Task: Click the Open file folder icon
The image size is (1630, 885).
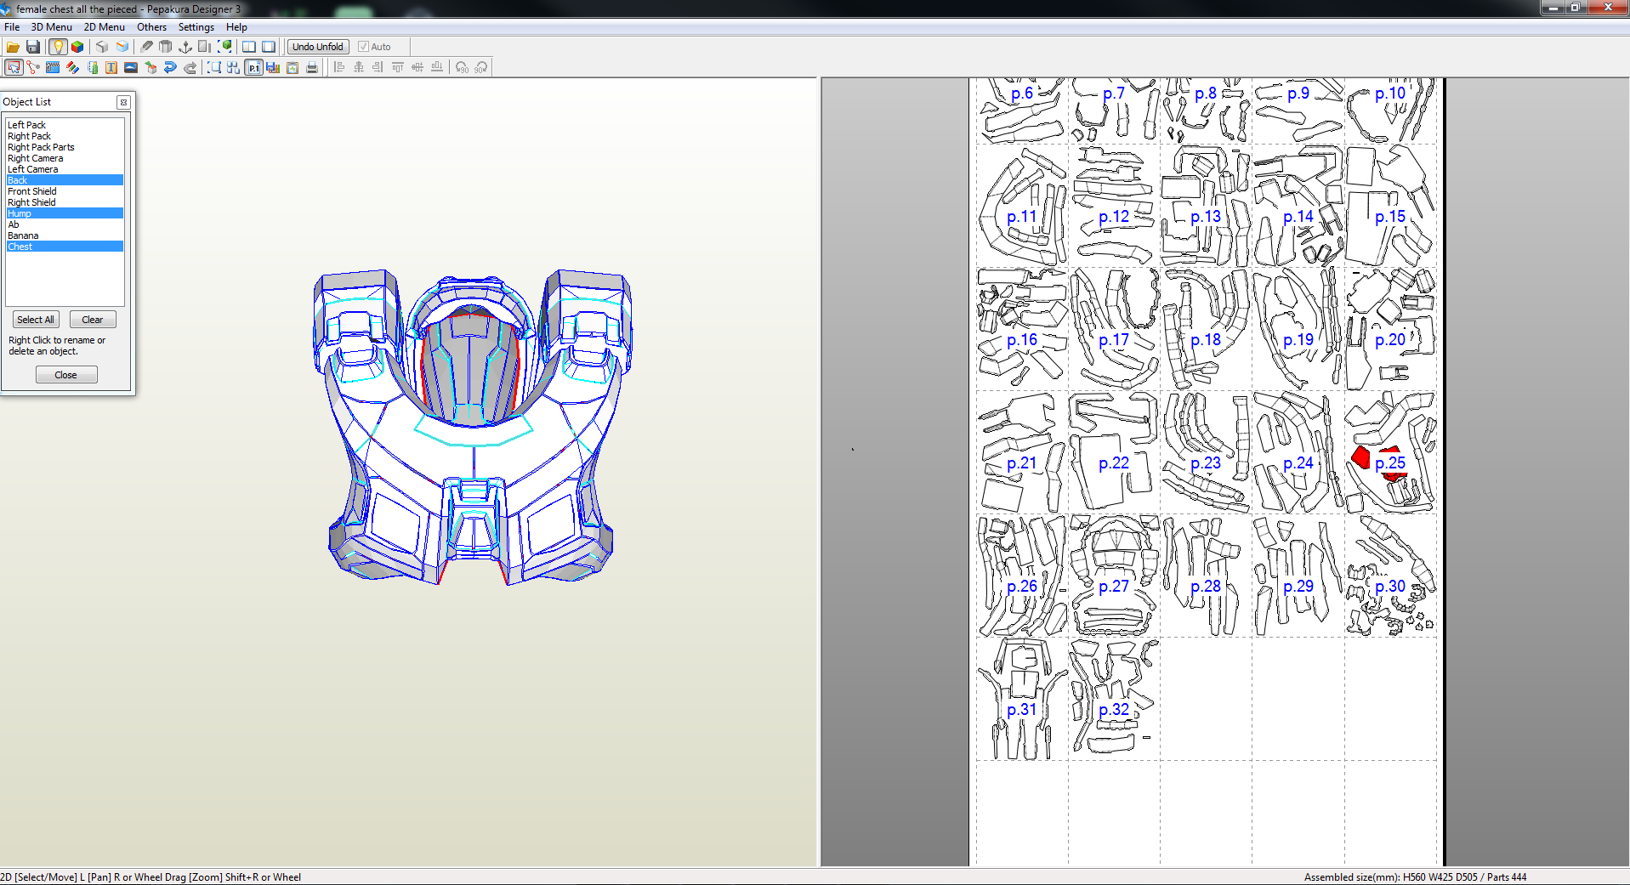Action: [13, 47]
